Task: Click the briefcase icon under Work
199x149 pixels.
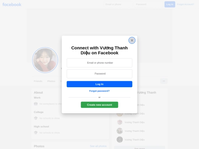Action: pyautogui.click(x=36, y=104)
